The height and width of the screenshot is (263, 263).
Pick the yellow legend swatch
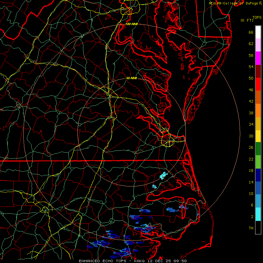(258, 136)
